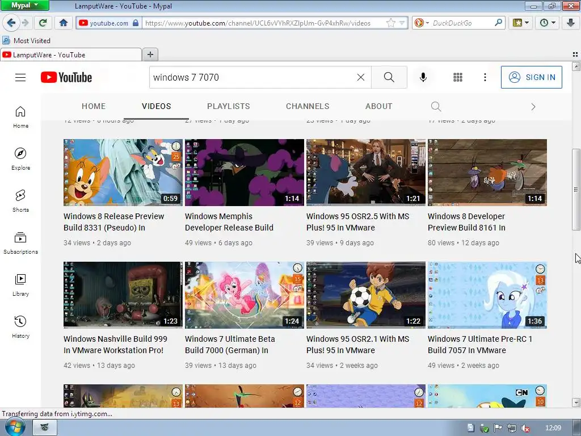This screenshot has width=581, height=436.
Task: Open Explore in the sidebar
Action: (x=20, y=159)
